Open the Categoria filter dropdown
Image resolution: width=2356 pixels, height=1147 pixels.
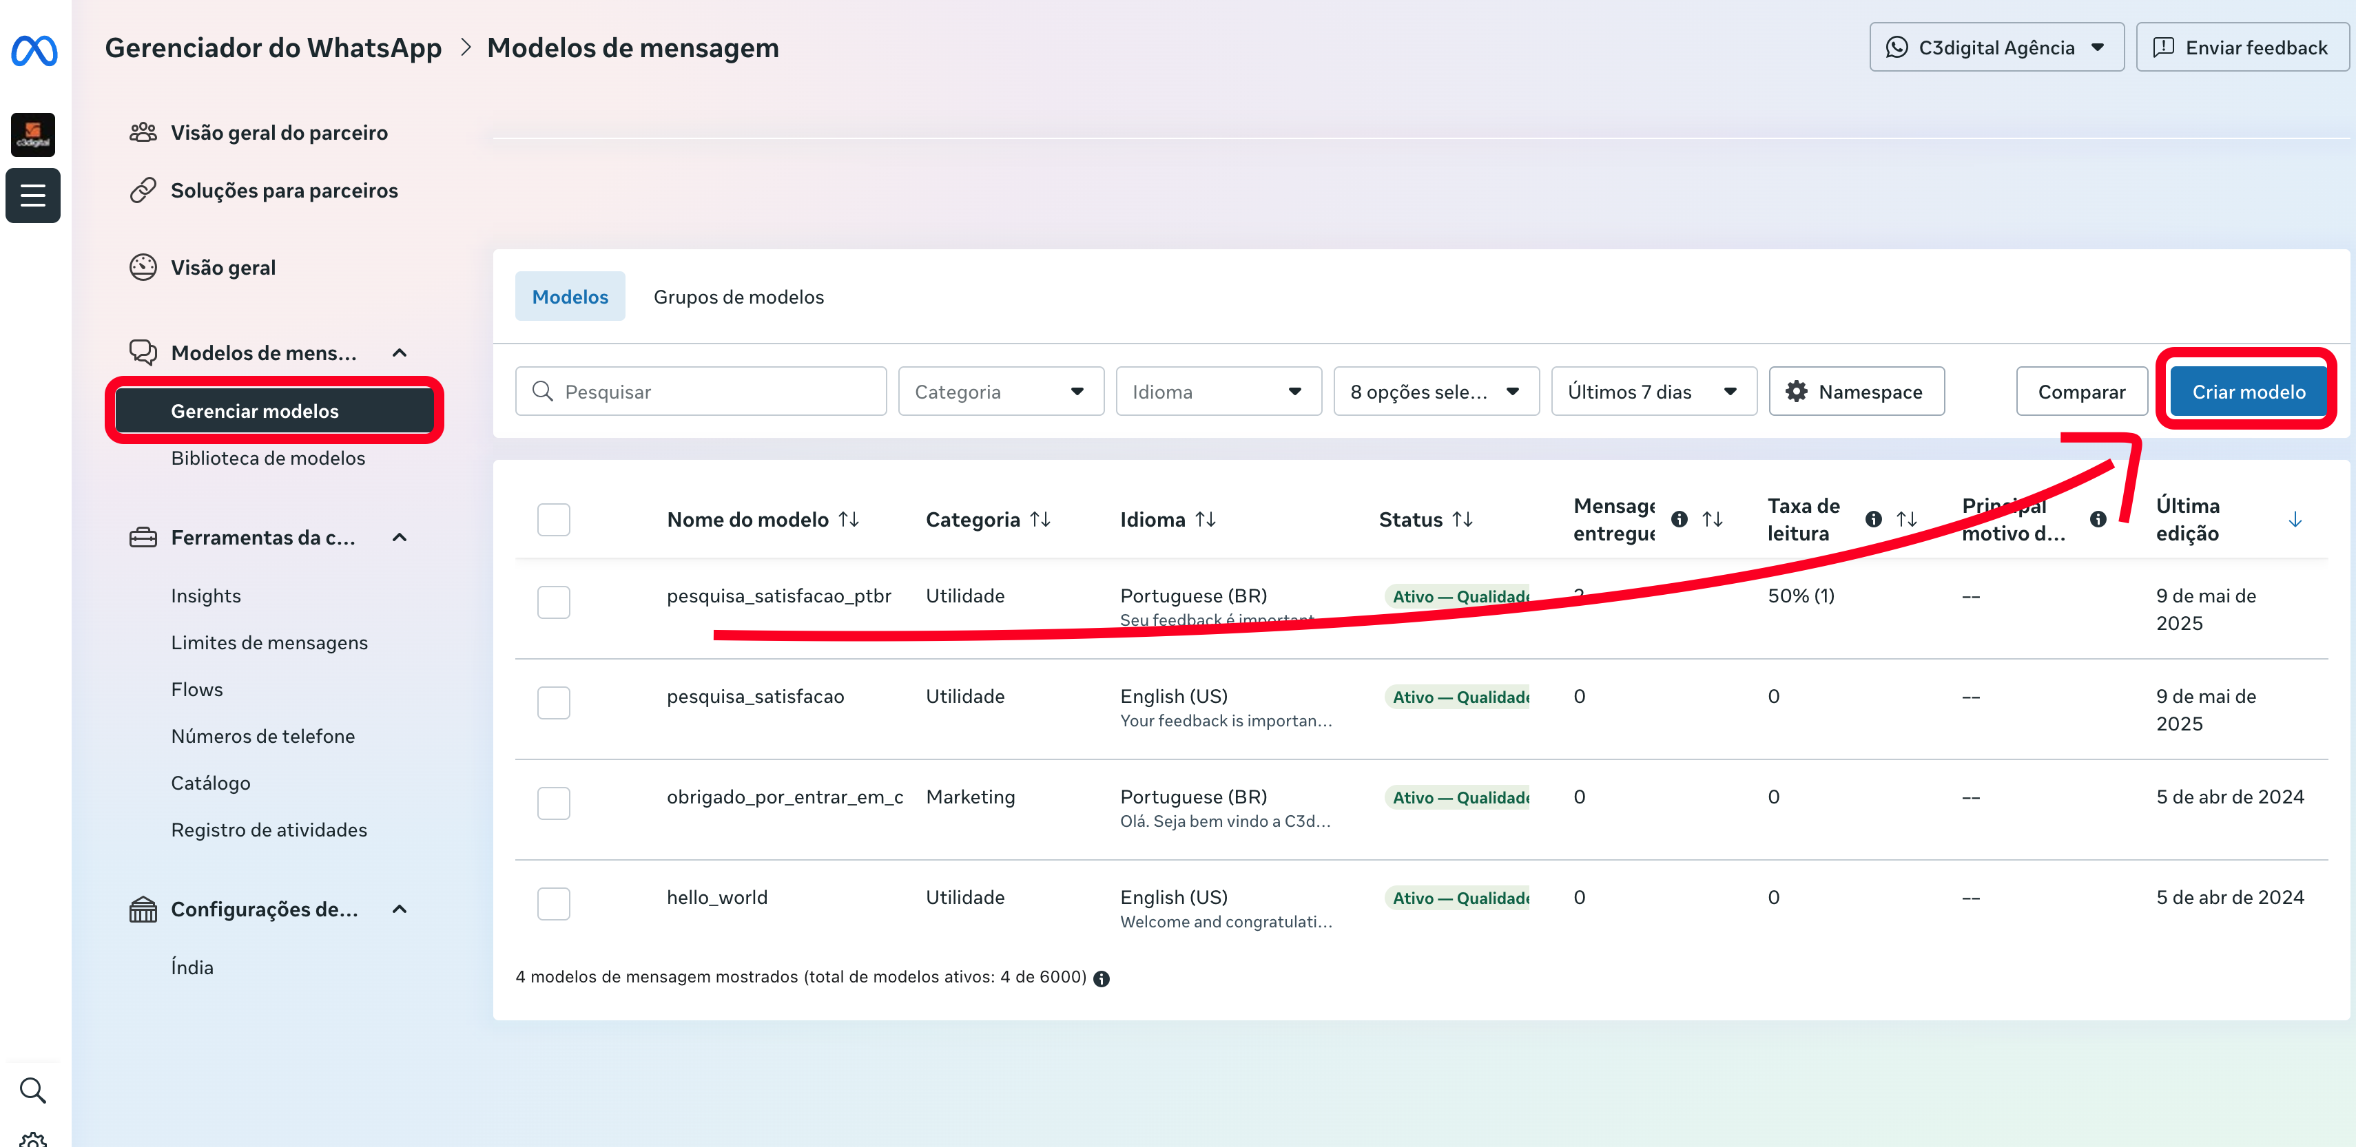click(x=1000, y=391)
